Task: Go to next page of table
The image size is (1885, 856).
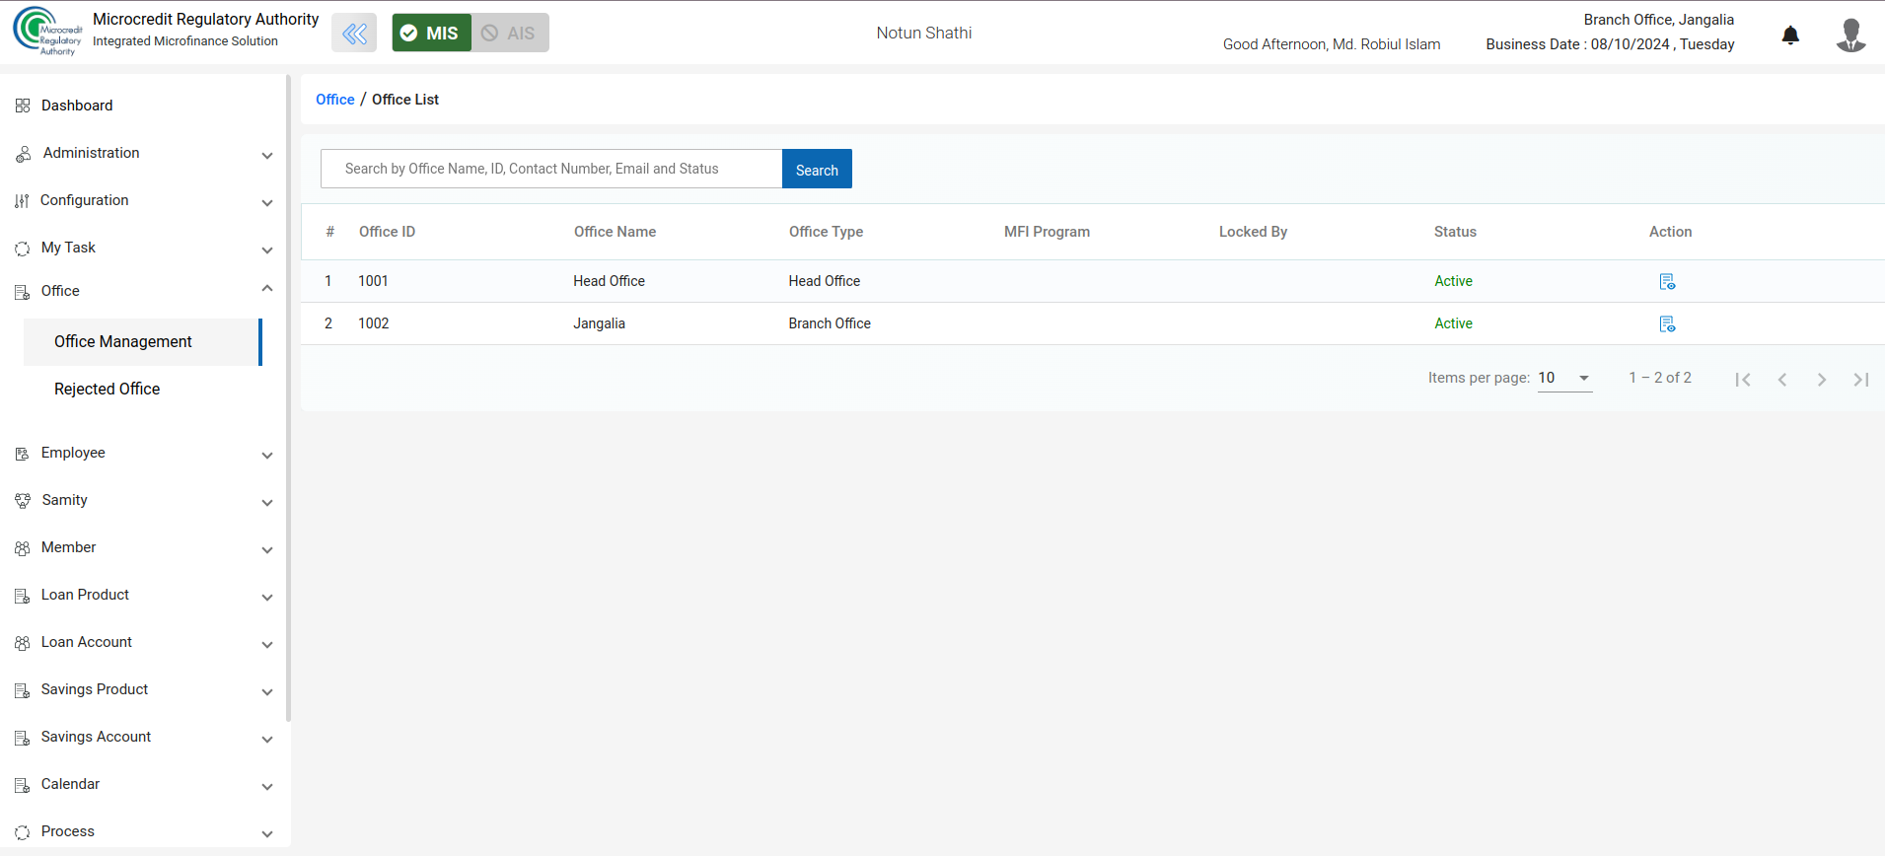Action: [1822, 380]
